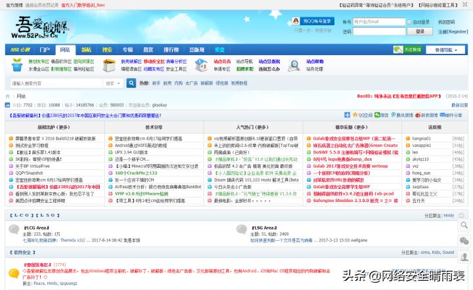
Task: Click the flower pot category icon
Action: (17, 65)
